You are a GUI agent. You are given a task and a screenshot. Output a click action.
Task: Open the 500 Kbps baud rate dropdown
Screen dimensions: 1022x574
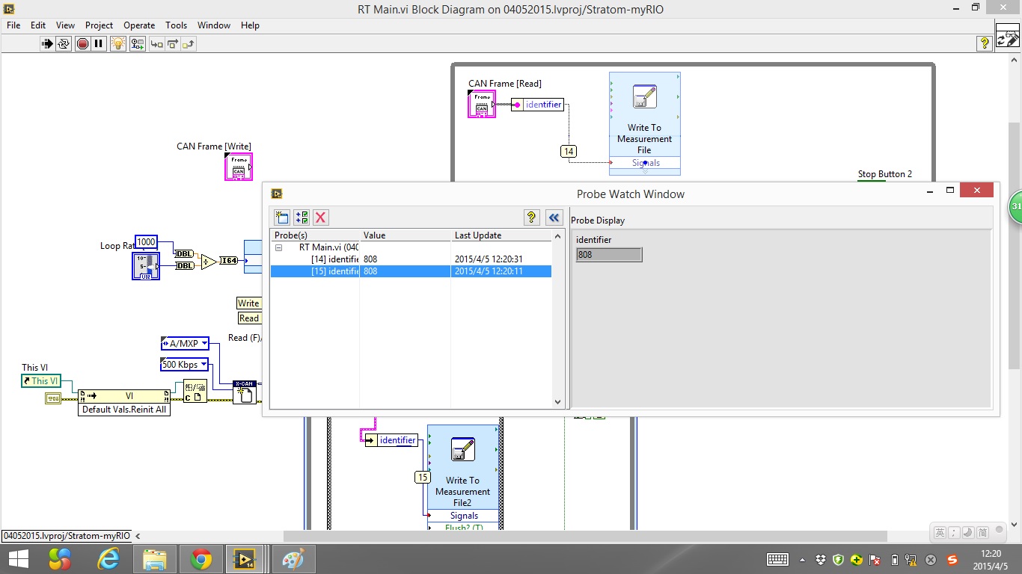tap(185, 365)
